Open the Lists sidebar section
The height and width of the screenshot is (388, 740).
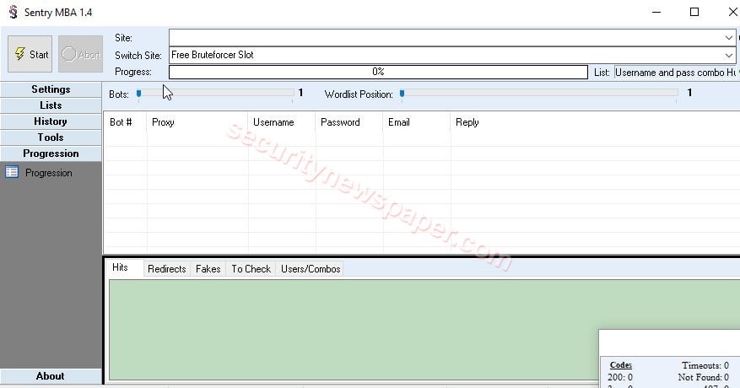coord(51,105)
